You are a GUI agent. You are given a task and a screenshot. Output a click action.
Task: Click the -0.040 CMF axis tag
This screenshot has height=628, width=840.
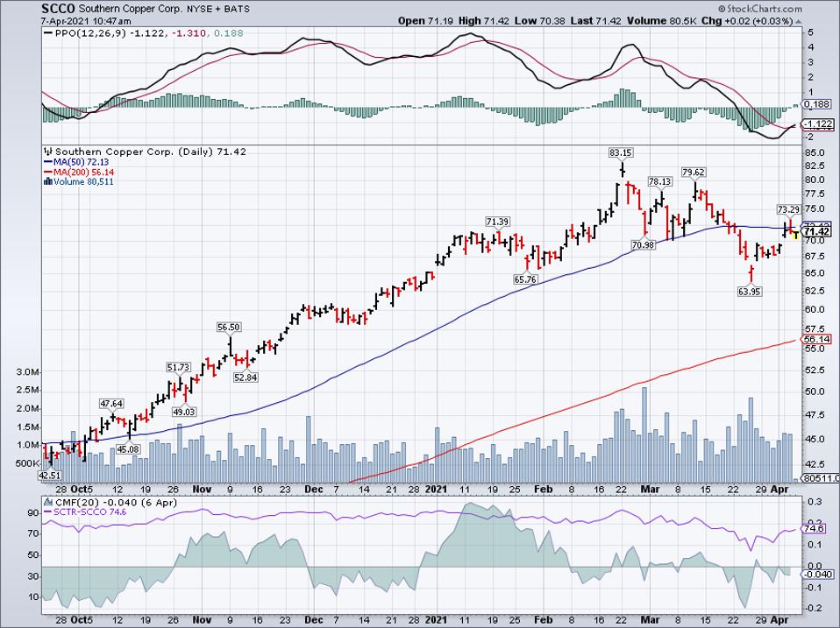(x=817, y=574)
